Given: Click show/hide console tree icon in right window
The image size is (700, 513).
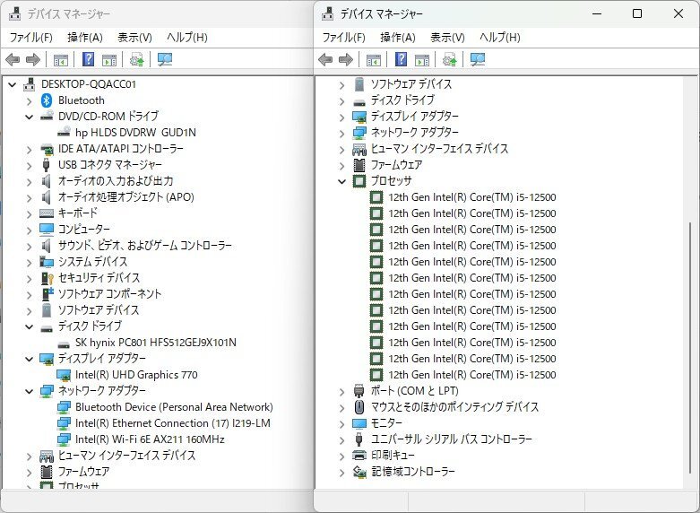Looking at the screenshot, I should [x=374, y=59].
